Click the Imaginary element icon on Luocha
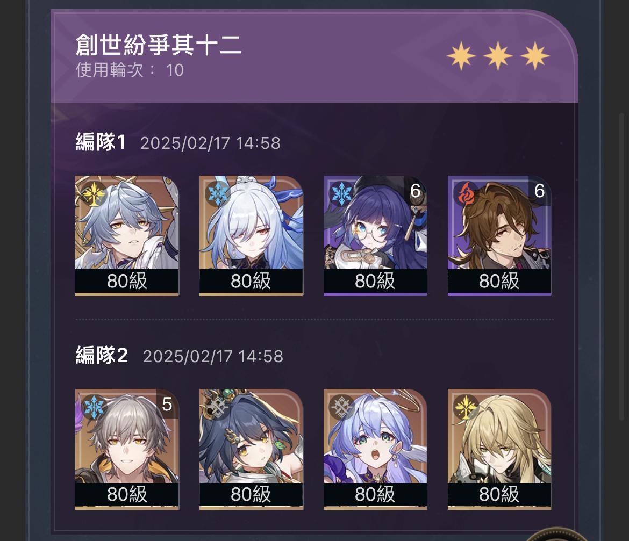Screen dimensions: 629x541 (466, 407)
